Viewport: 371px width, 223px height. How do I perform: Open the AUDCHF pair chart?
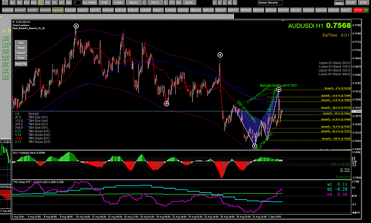point(20,10)
